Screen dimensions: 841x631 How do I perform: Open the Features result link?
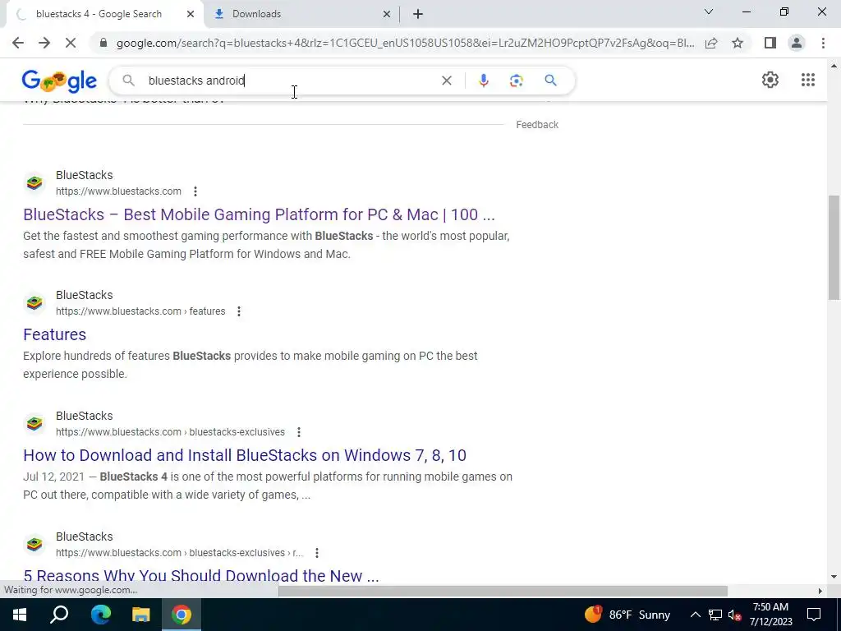(x=55, y=334)
